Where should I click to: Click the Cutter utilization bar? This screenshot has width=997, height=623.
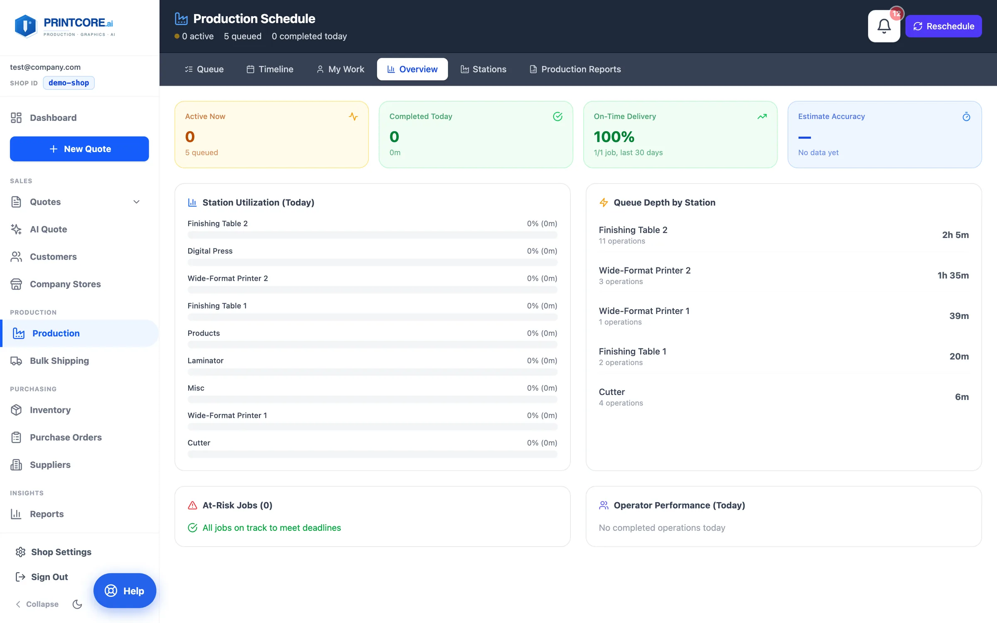pos(372,454)
